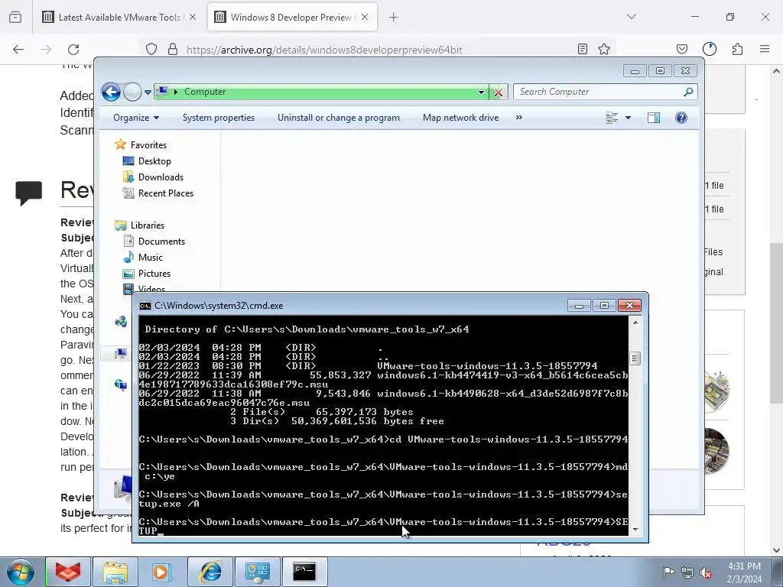Click the Homegroup icon in navigation pane
The image size is (783, 587).
(121, 322)
